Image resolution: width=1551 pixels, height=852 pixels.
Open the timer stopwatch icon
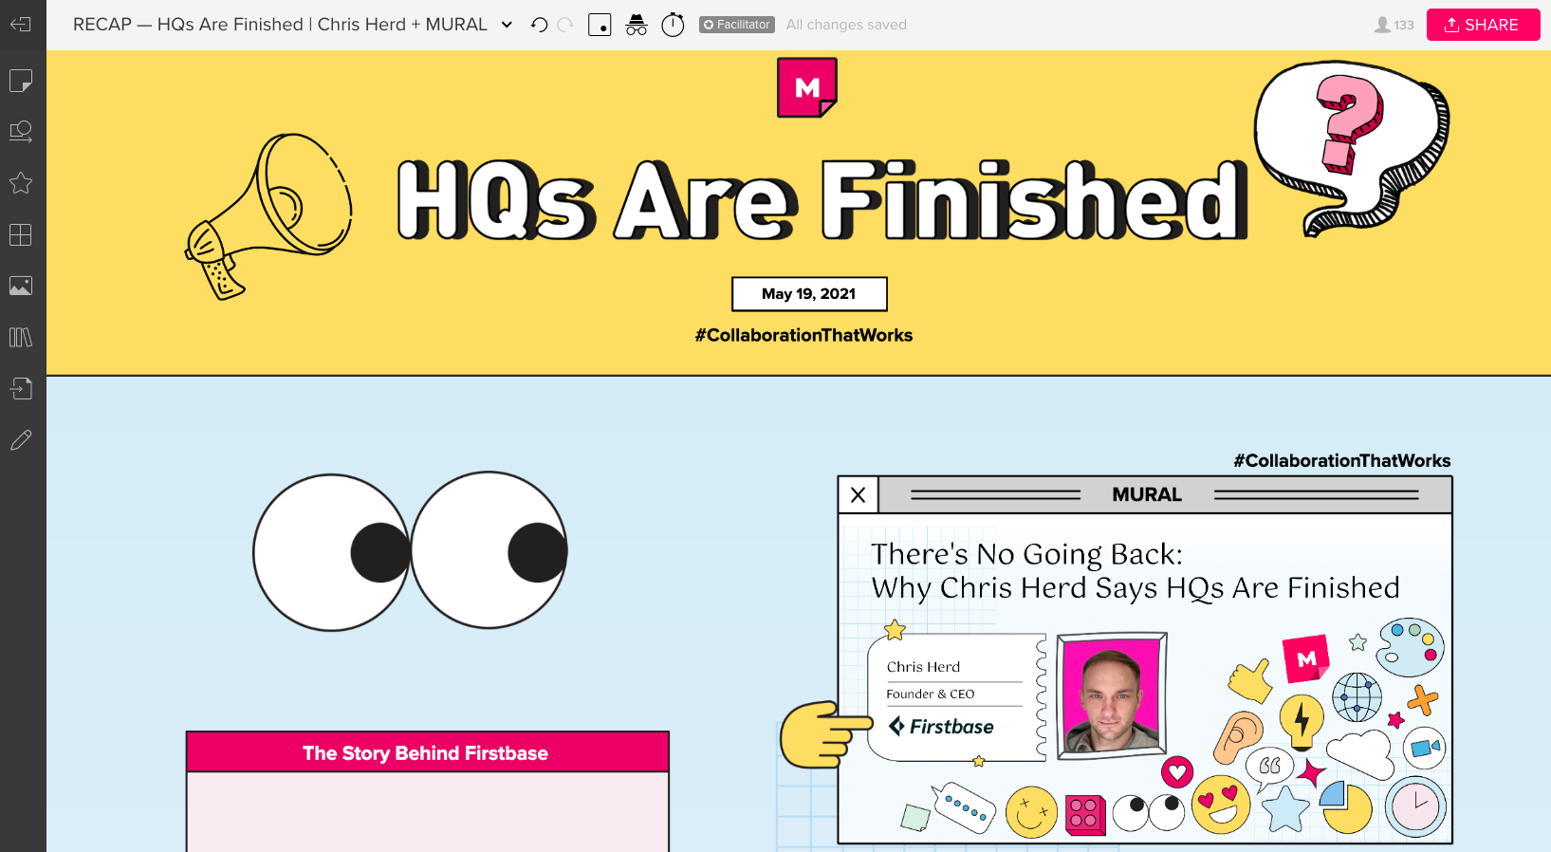[673, 25]
